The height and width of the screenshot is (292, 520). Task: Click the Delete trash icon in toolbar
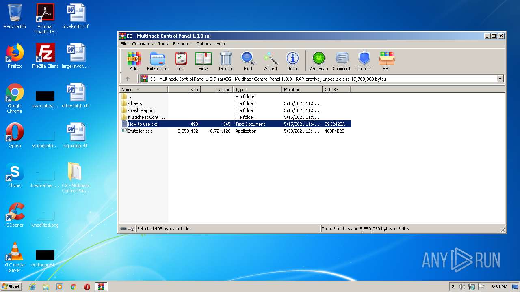[x=225, y=61]
